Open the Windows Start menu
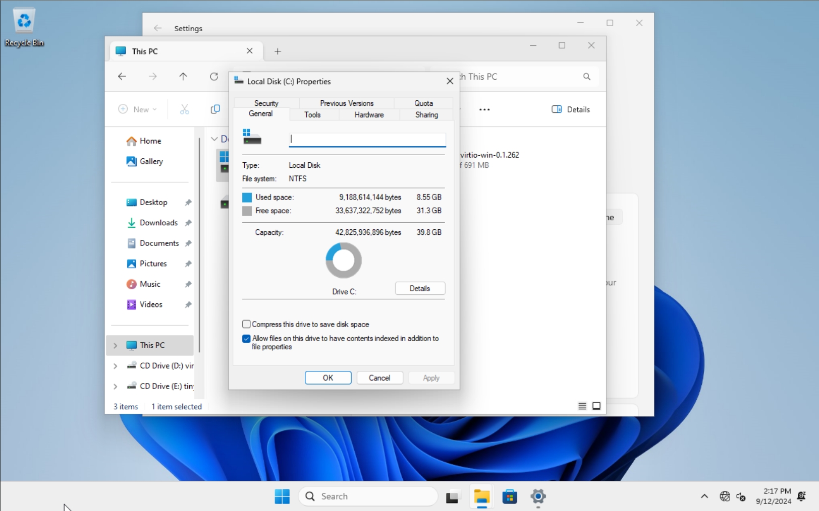The height and width of the screenshot is (511, 819). (282, 496)
